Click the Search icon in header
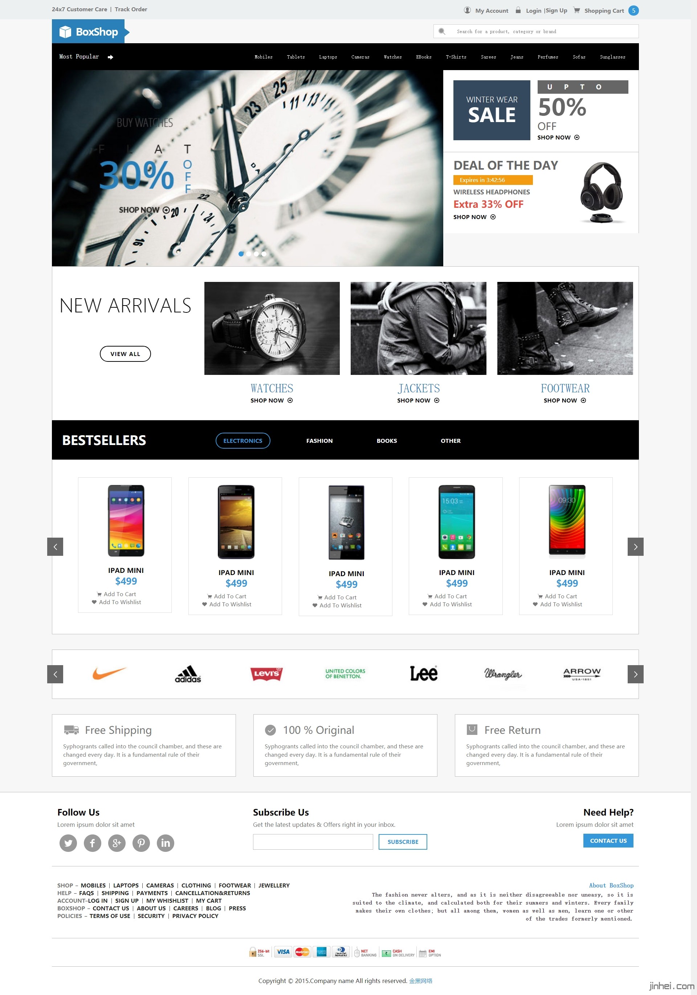697x995 pixels. point(441,31)
